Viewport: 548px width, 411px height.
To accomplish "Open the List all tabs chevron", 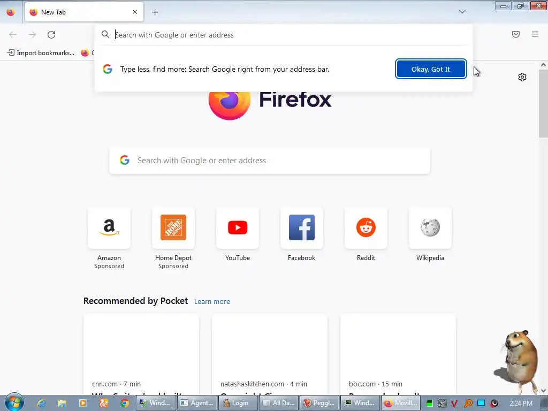I will point(462,12).
